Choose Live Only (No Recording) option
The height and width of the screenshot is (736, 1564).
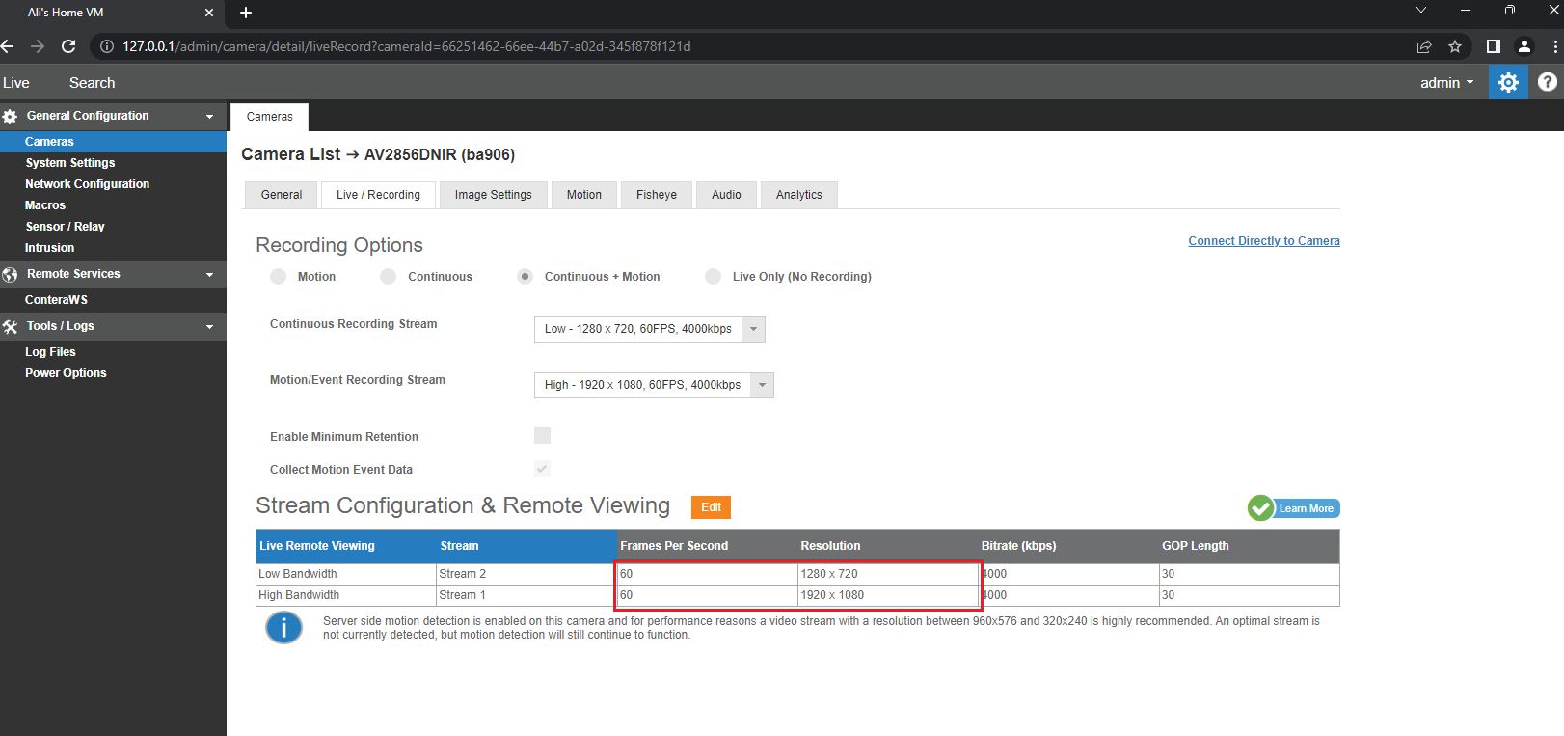714,277
